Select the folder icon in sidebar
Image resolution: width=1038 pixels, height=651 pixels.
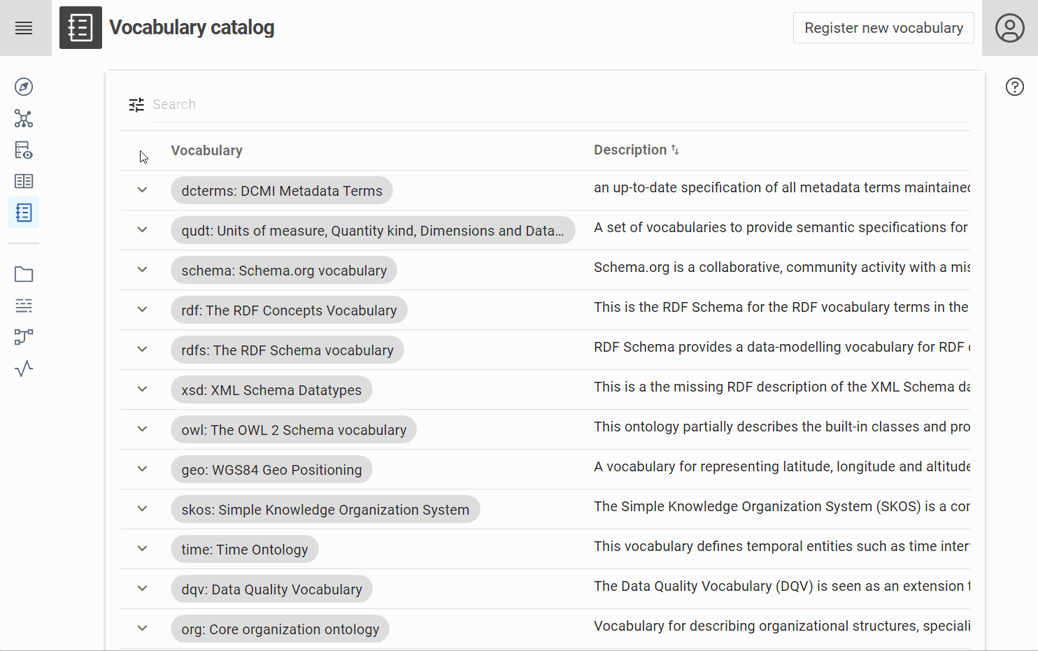point(24,274)
